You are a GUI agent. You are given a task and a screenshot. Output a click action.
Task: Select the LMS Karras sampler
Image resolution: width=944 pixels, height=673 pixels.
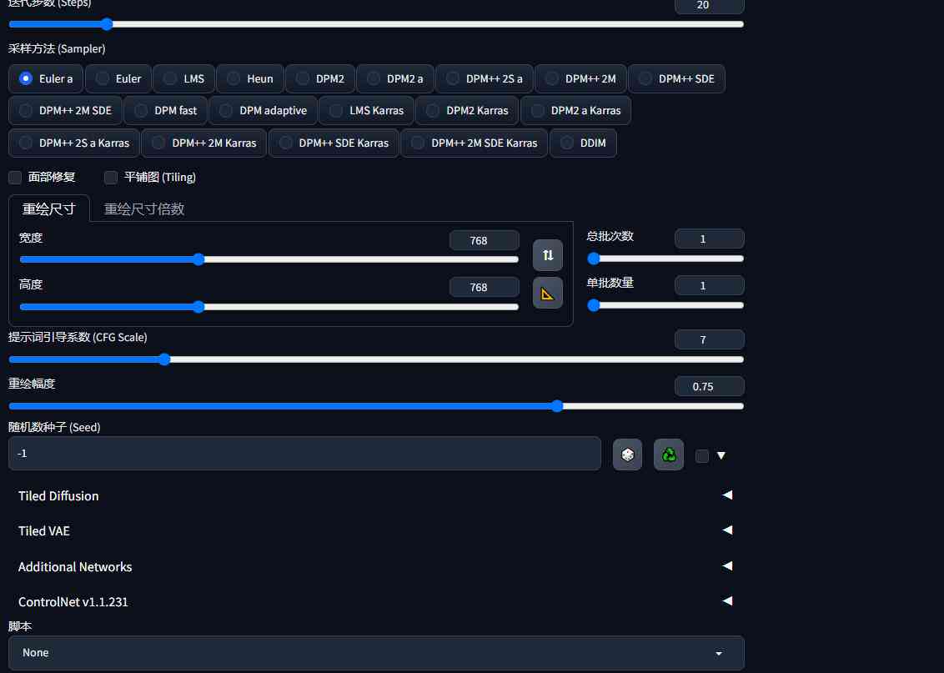click(x=367, y=111)
